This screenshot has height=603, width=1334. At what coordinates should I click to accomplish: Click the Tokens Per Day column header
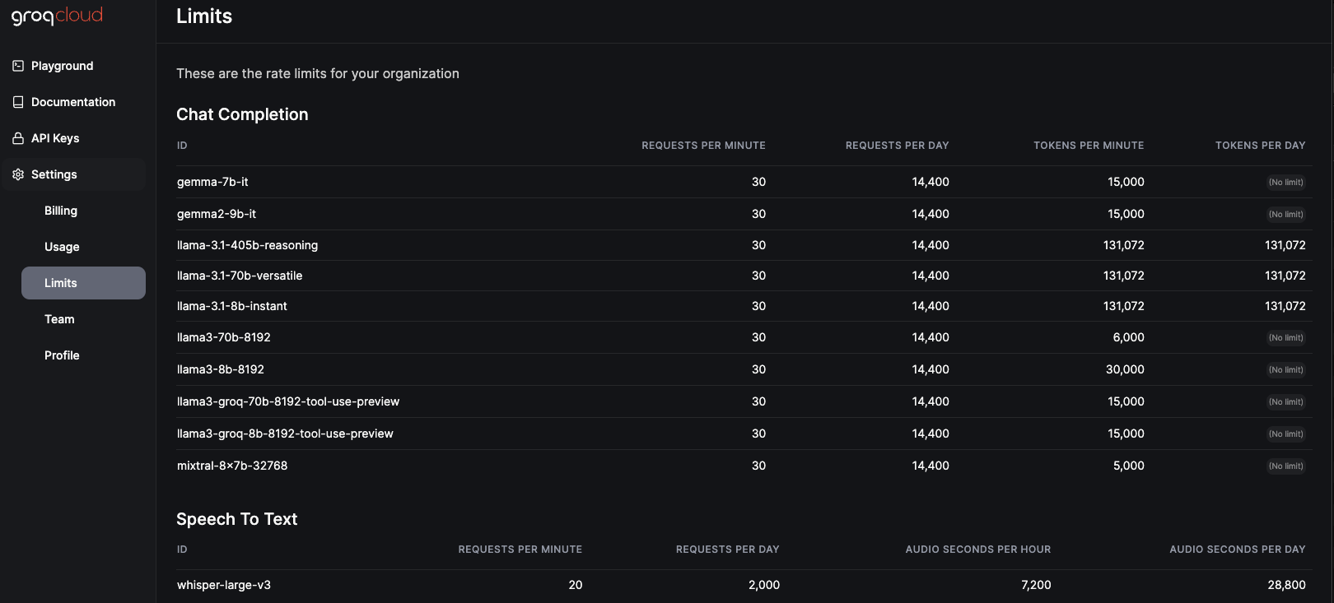tap(1261, 146)
